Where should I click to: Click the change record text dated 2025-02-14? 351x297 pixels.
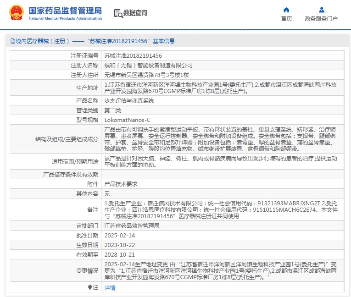click(x=221, y=270)
